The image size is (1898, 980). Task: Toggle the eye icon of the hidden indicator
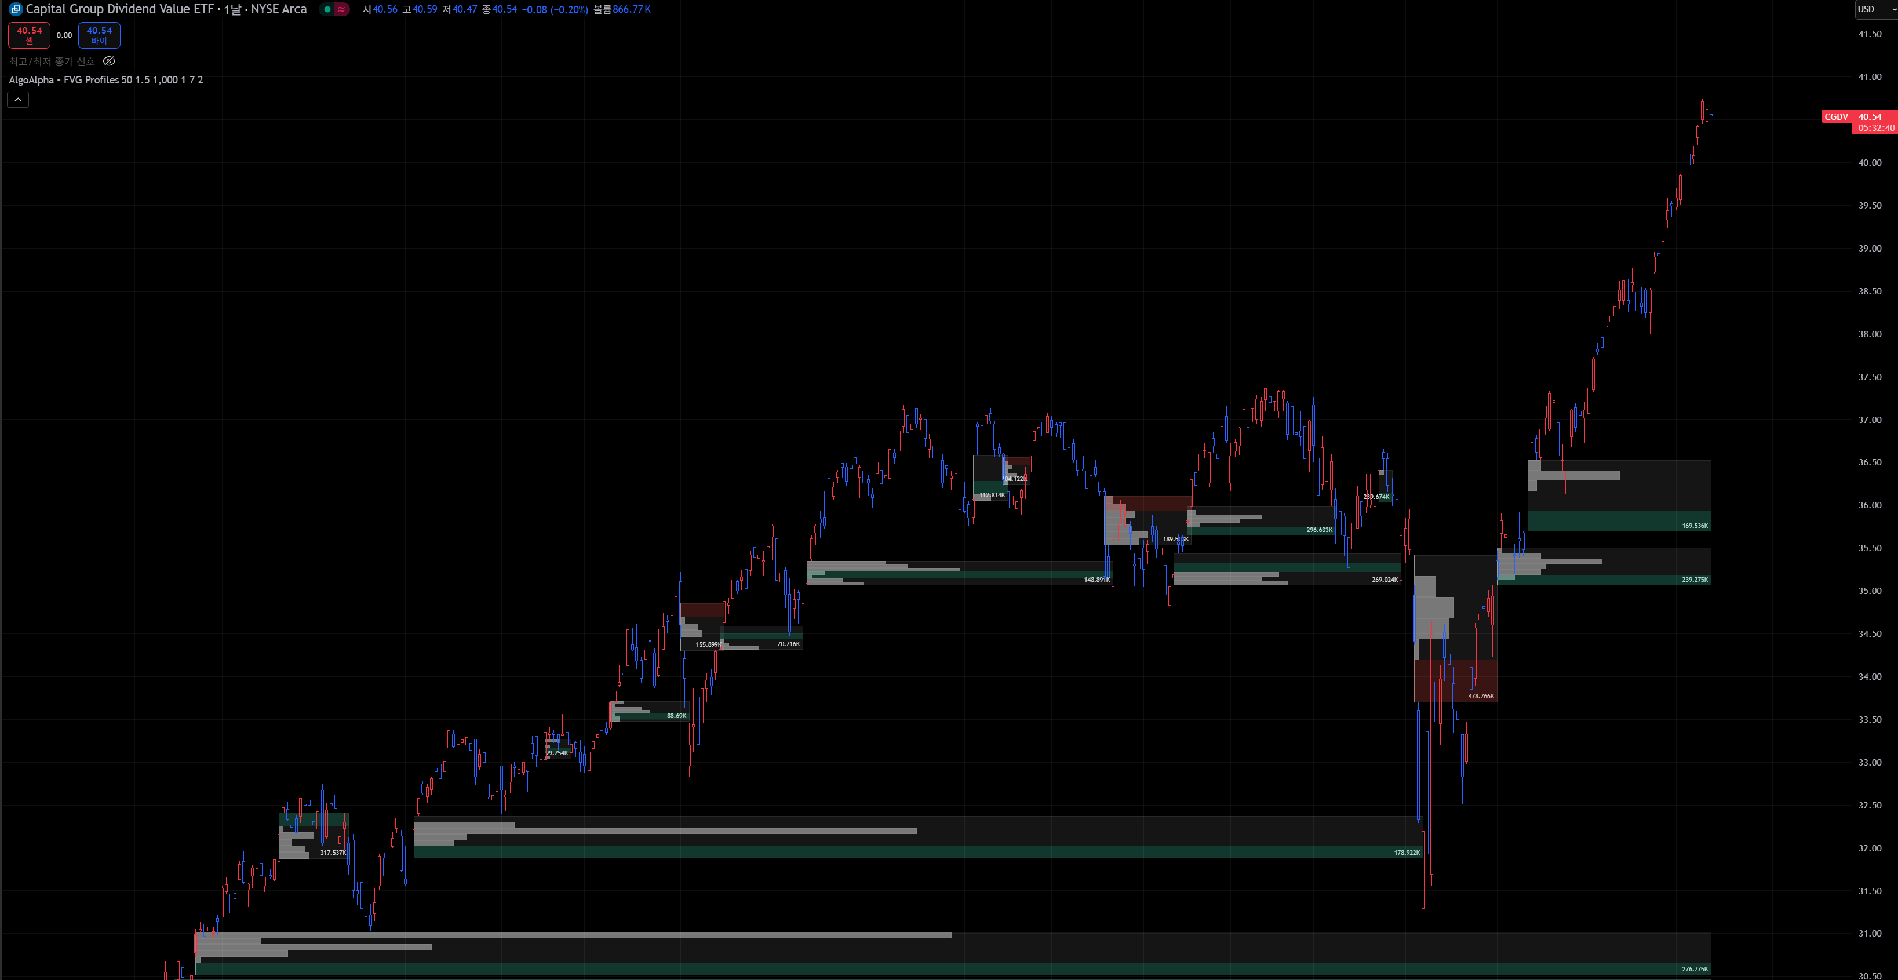tap(109, 61)
